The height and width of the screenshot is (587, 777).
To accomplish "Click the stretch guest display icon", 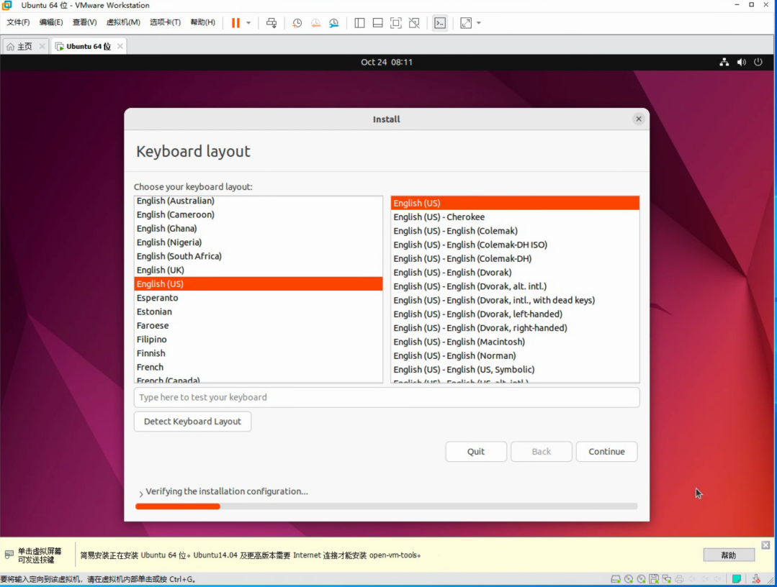I will pyautogui.click(x=466, y=23).
